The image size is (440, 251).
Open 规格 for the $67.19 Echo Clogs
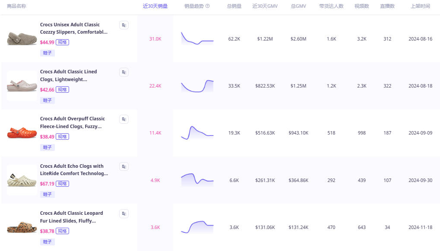(62, 184)
